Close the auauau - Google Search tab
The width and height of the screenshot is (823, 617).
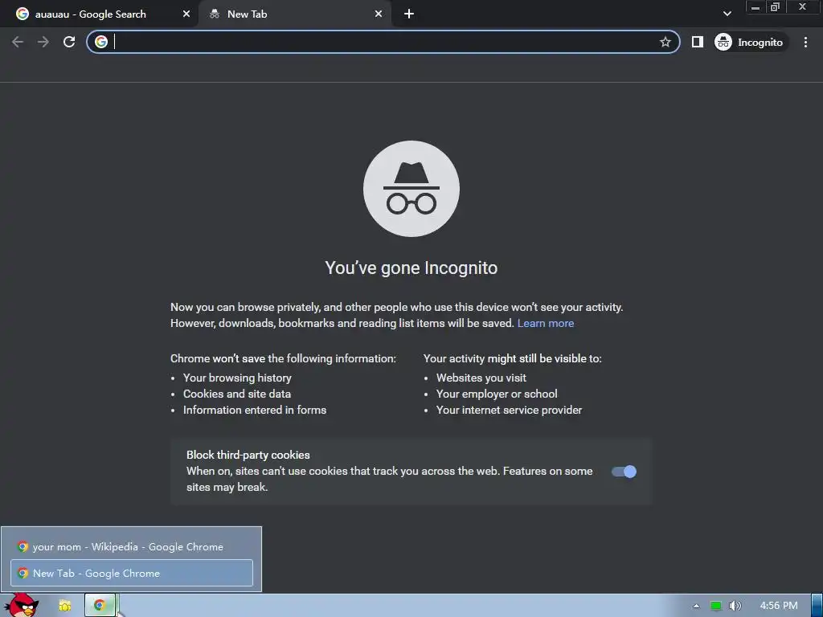click(186, 14)
